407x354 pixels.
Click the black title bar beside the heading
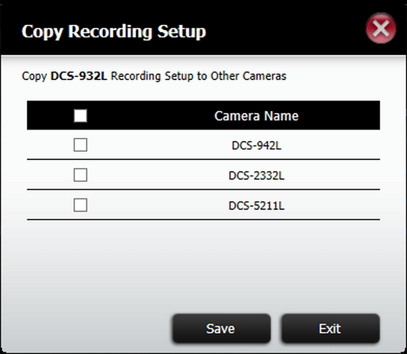[286, 31]
